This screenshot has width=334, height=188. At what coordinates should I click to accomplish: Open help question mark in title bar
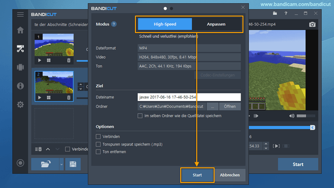[x=286, y=13]
